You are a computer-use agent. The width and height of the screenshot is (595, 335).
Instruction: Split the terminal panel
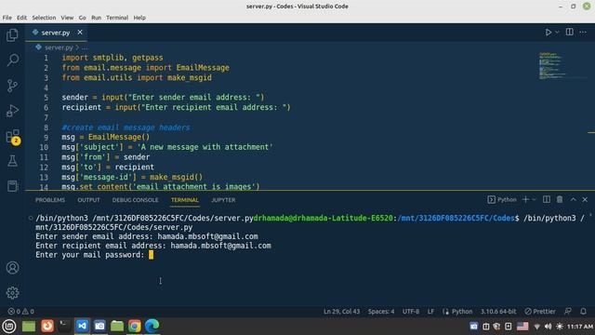[x=547, y=199]
